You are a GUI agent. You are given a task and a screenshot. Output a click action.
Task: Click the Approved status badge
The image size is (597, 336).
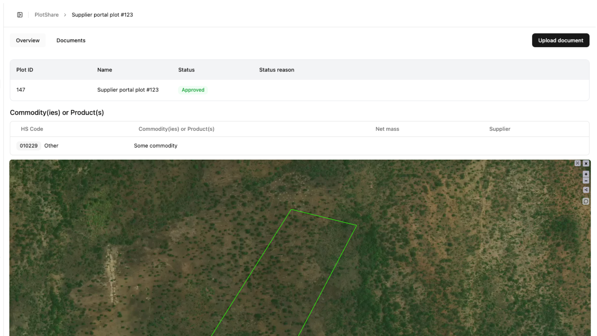[x=193, y=90]
